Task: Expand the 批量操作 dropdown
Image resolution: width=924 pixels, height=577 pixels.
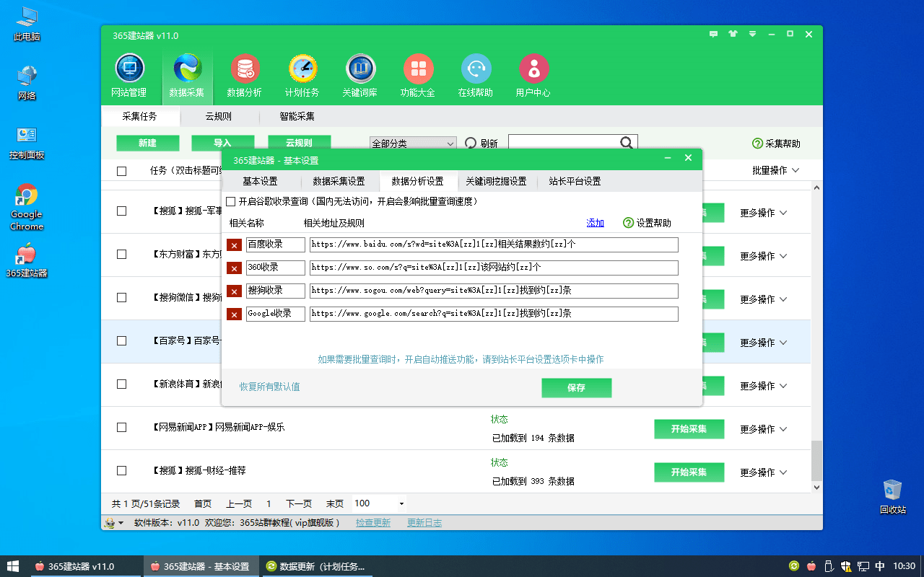Action: 776,170
